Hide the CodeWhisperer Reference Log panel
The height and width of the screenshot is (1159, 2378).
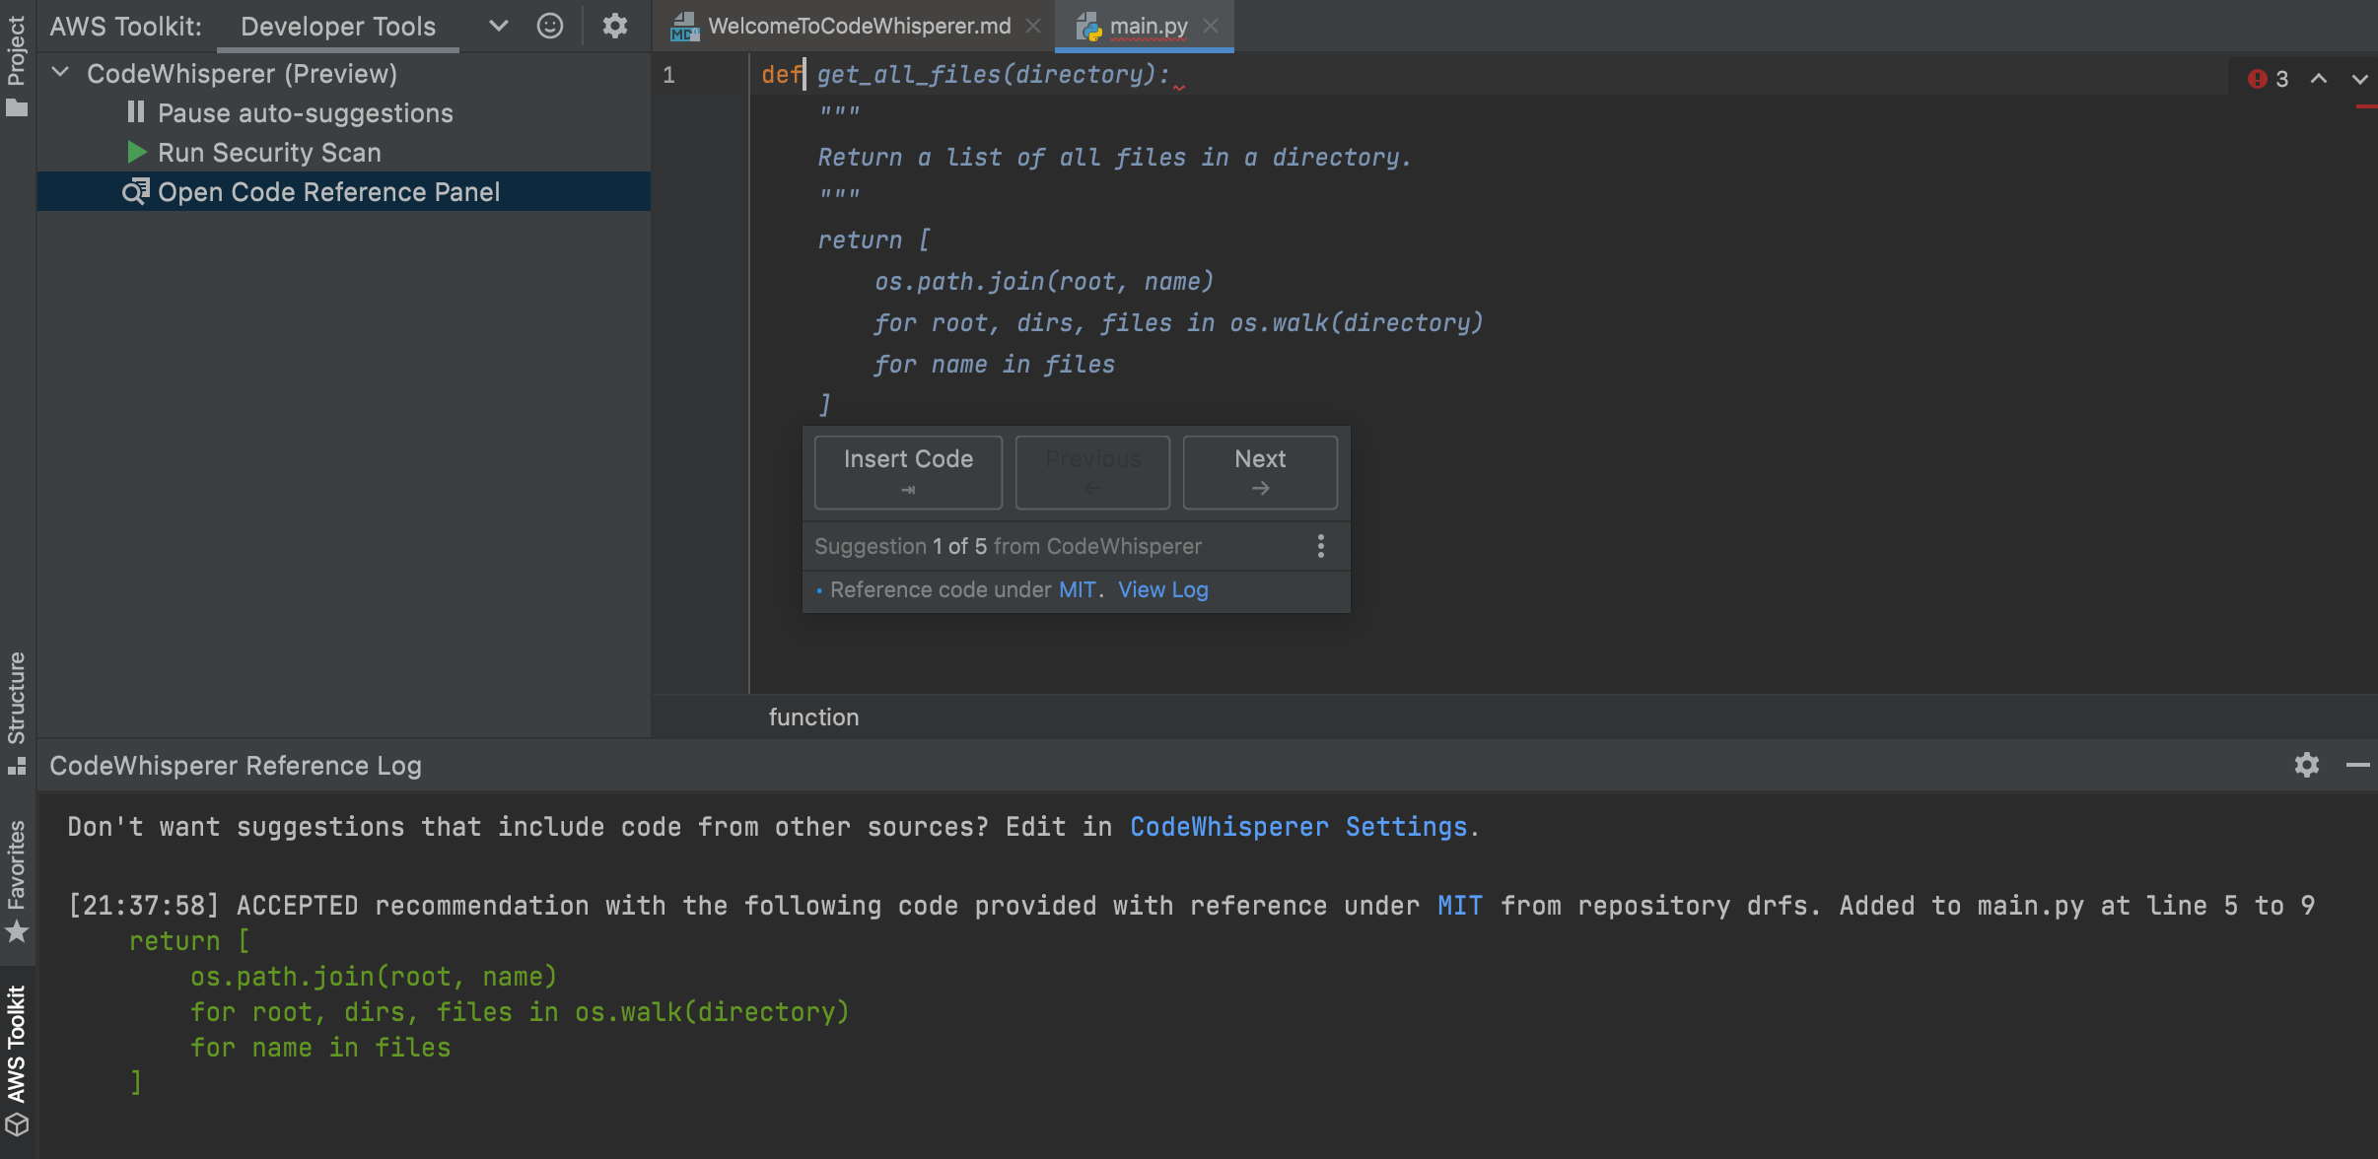[2357, 765]
